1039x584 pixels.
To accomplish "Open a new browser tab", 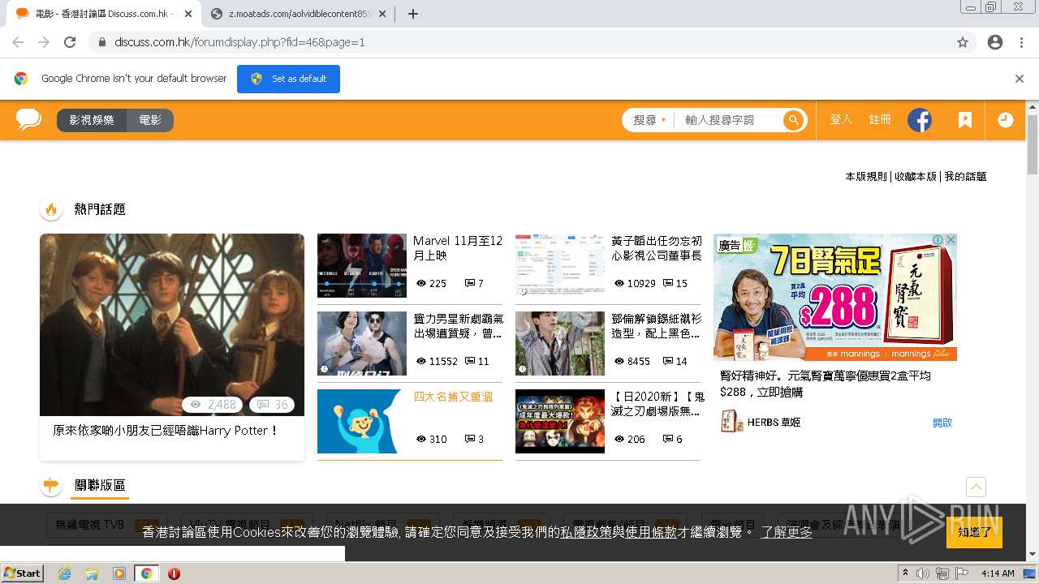I will [412, 14].
